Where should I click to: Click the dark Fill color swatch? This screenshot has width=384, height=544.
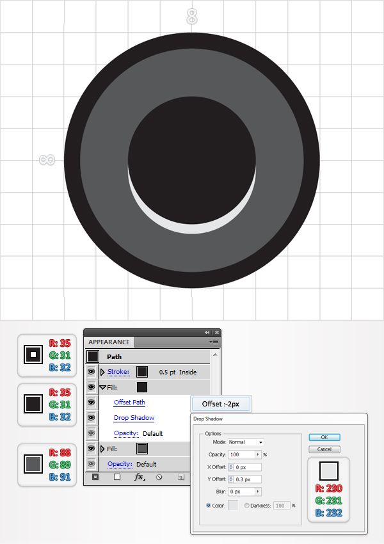[142, 387]
